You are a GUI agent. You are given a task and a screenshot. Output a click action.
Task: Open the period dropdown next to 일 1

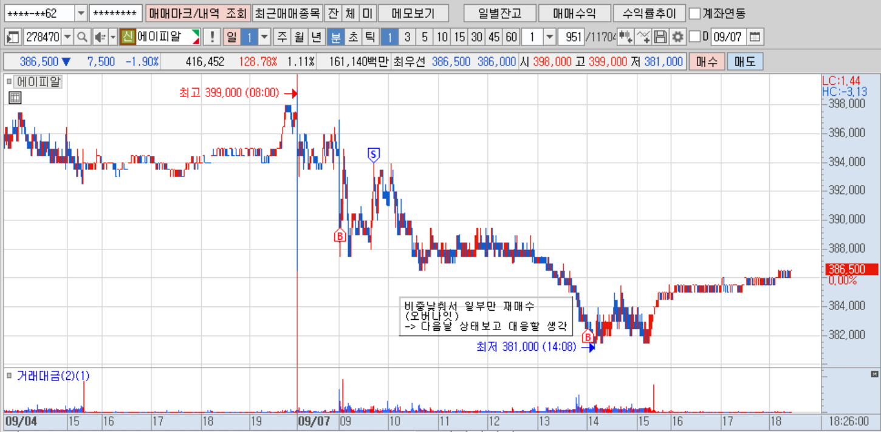[264, 37]
